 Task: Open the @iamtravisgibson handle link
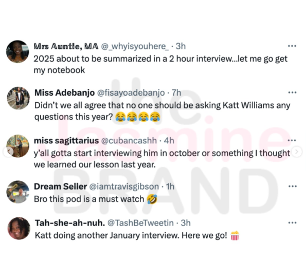(124, 187)
